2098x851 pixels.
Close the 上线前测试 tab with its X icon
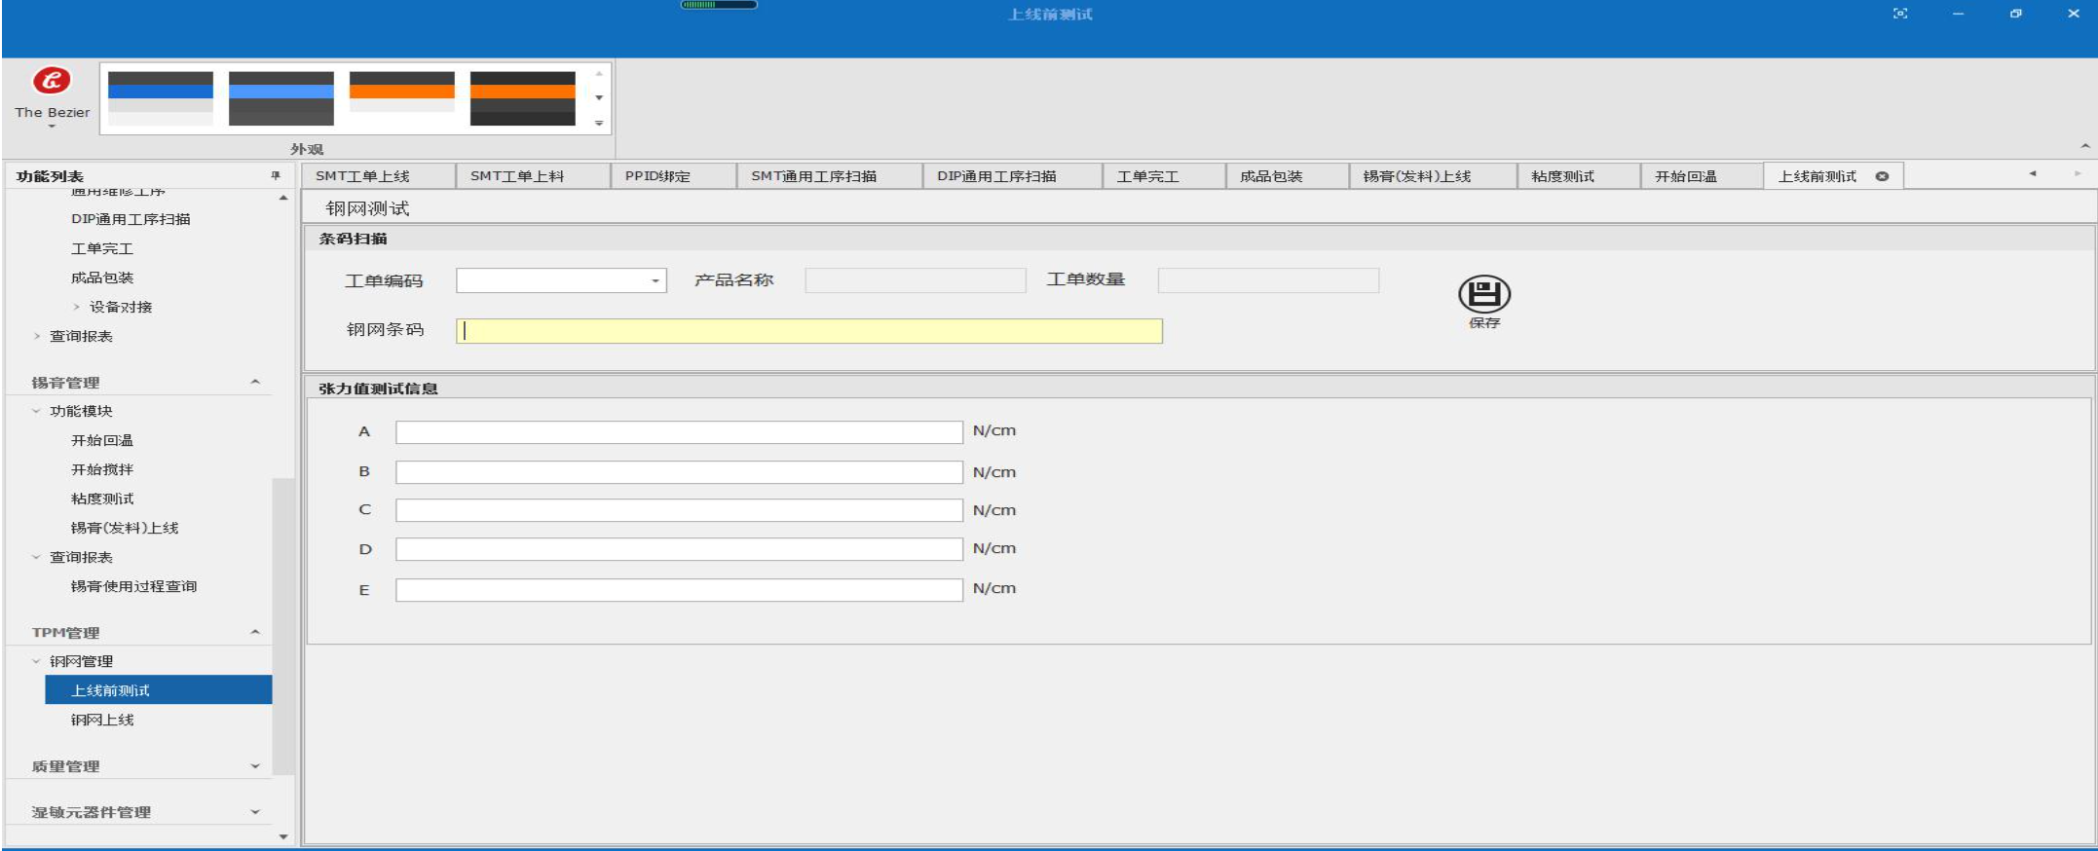tap(1882, 176)
